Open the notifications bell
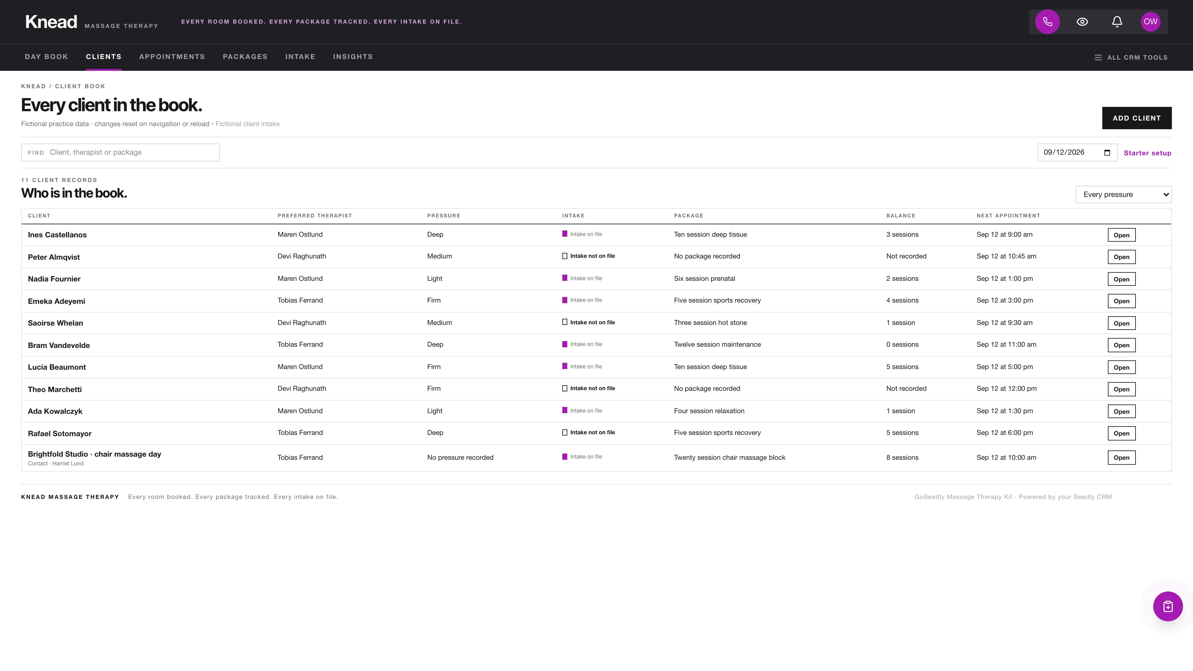The height and width of the screenshot is (671, 1193). point(1117,22)
